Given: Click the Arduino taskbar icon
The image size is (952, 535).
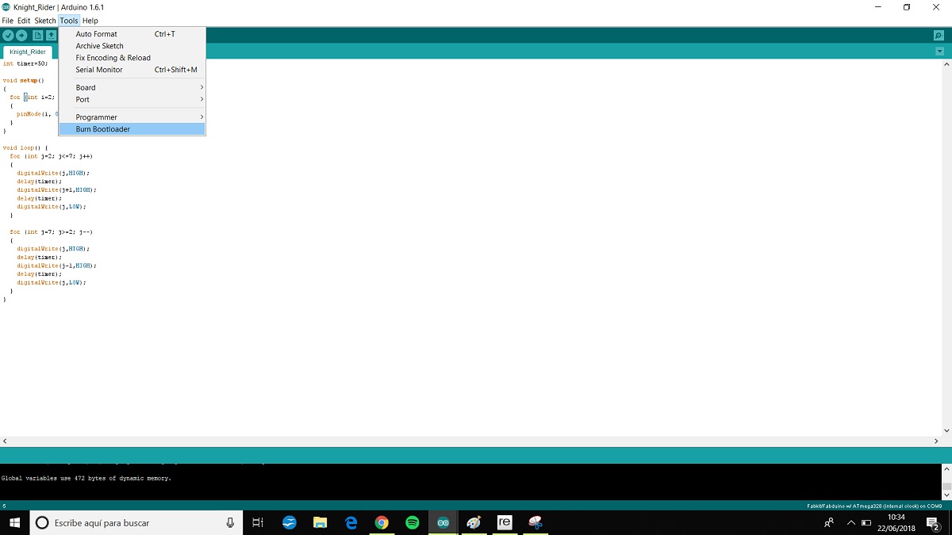Looking at the screenshot, I should tap(443, 522).
